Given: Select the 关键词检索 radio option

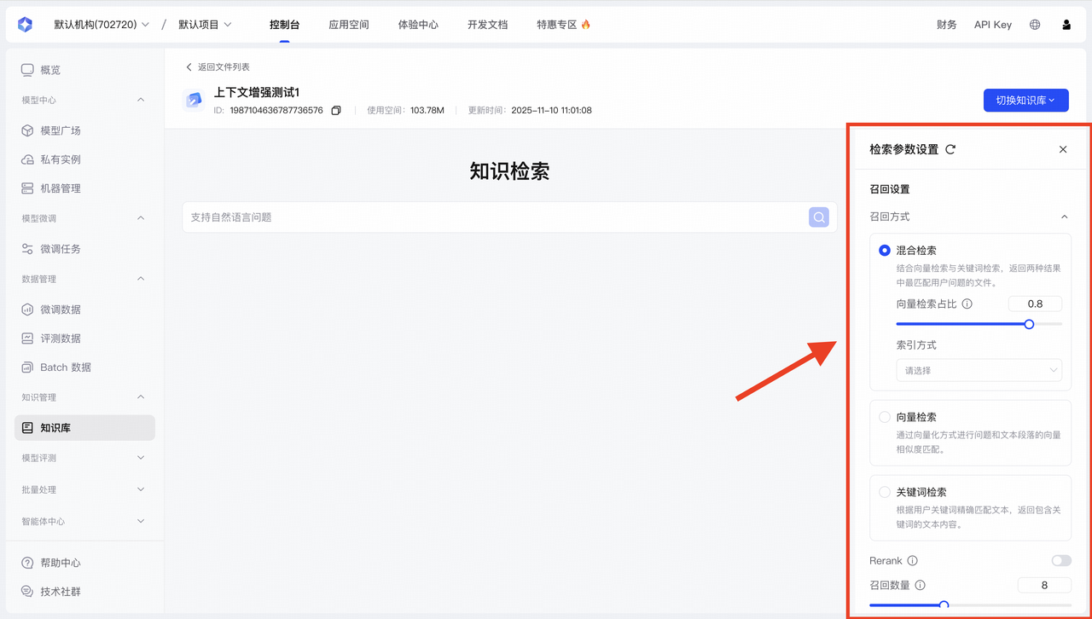Looking at the screenshot, I should click(x=885, y=492).
